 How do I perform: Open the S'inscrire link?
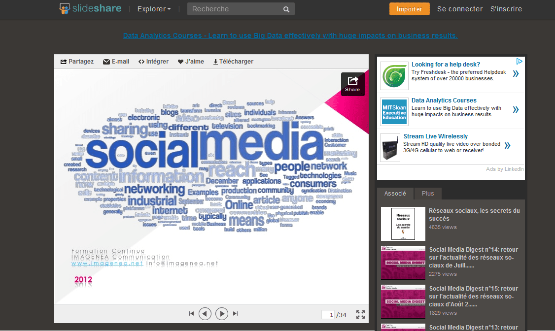point(506,9)
